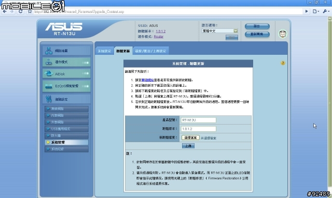Click the Choose File (選擇檔案) button
The height and width of the screenshot is (198, 332).
[190, 138]
